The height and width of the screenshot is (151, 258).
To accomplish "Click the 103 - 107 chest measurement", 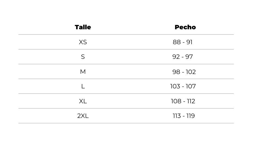I will pos(183,86).
